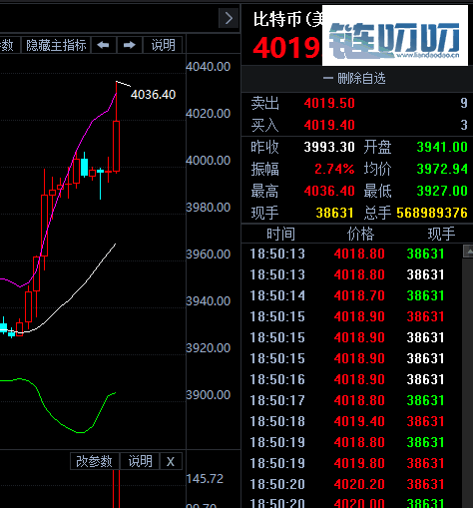Select the 18:50:18 trade at 4019.40

coord(352,421)
